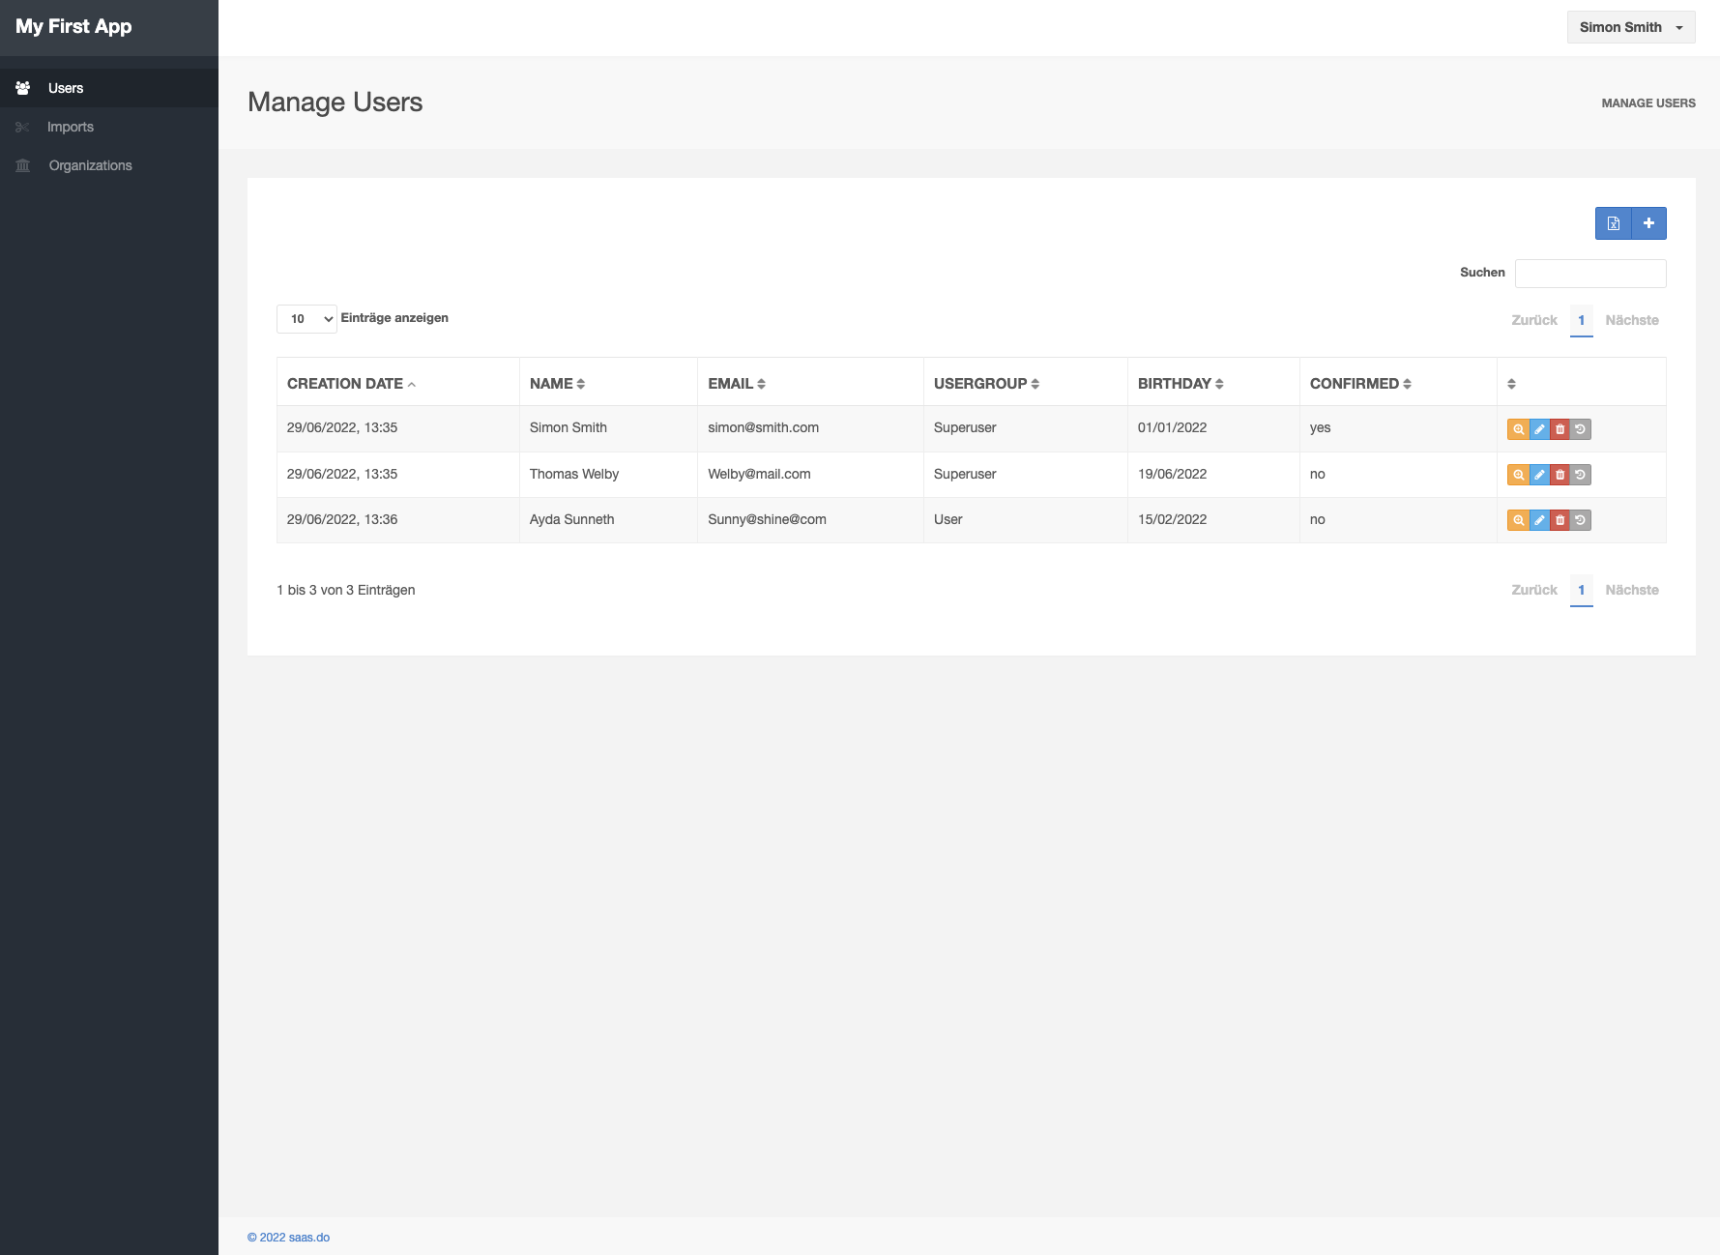Select the export file icon

click(1613, 222)
